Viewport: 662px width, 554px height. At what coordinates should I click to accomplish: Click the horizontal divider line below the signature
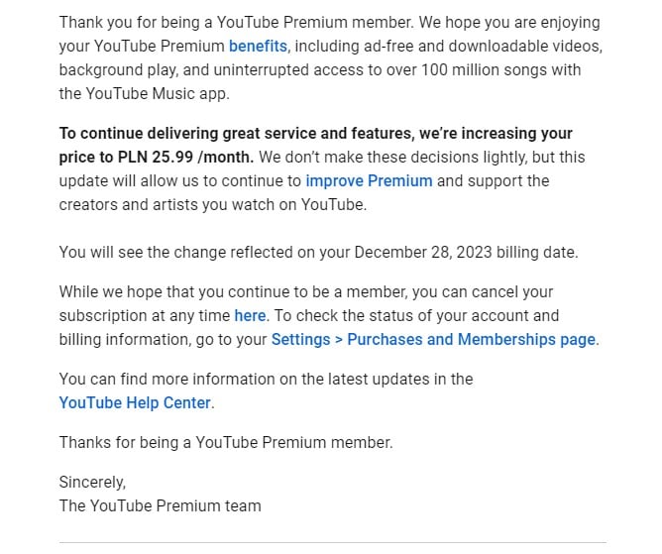(332, 542)
